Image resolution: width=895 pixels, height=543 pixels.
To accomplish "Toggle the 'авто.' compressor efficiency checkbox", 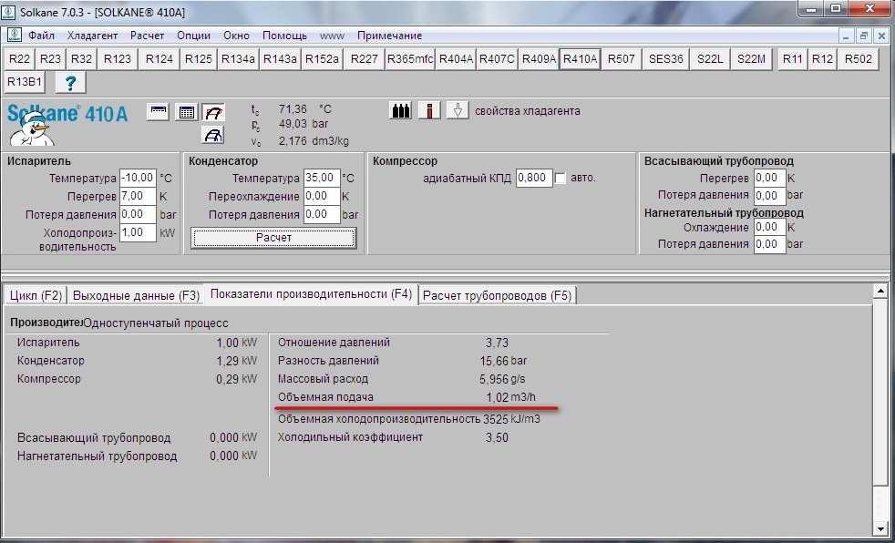I will coord(561,179).
